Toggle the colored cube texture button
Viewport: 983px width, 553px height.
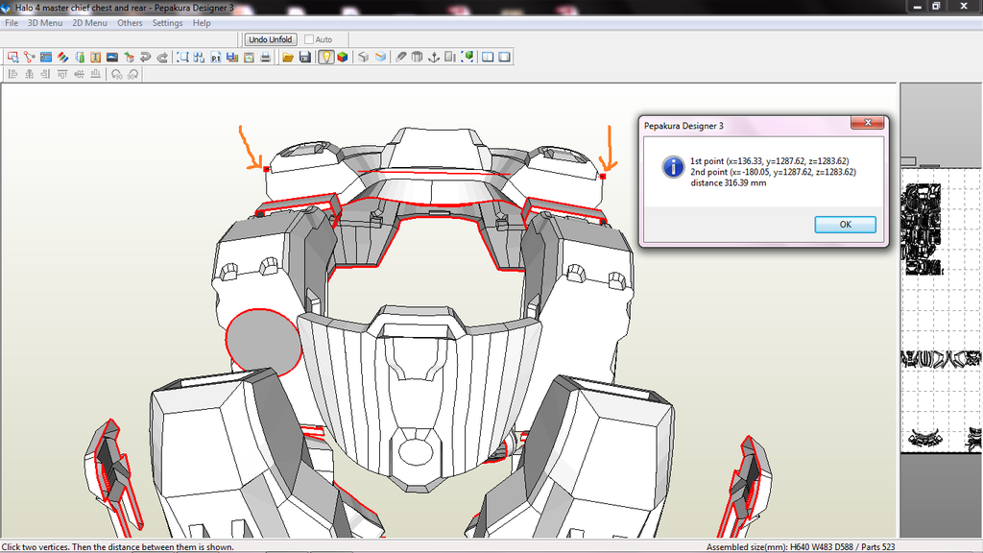pos(342,58)
